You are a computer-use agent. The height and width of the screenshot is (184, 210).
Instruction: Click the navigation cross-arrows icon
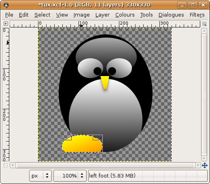(x=205, y=165)
